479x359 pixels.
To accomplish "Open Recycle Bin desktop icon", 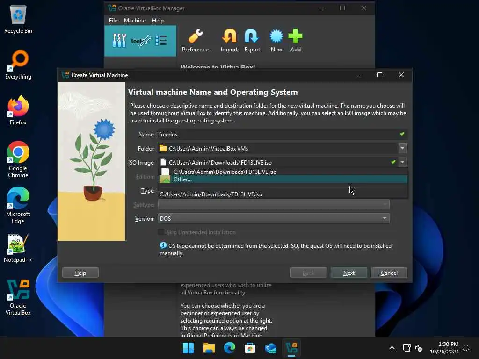I will click(18, 19).
